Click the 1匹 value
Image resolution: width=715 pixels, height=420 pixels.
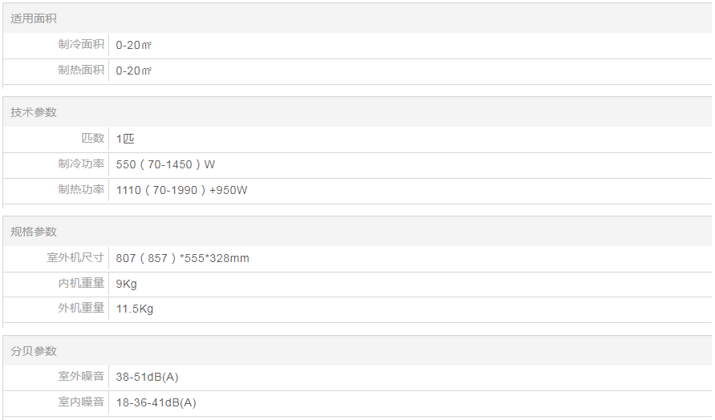coord(125,139)
